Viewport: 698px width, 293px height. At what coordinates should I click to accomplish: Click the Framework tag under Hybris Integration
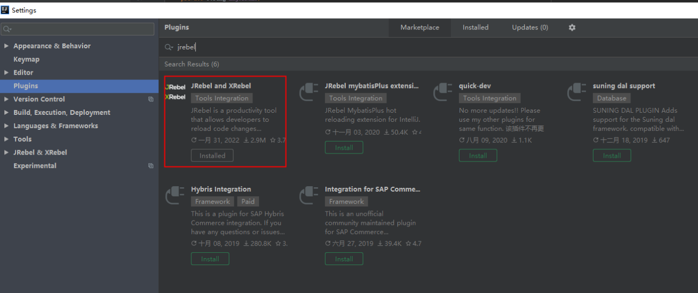[212, 202]
